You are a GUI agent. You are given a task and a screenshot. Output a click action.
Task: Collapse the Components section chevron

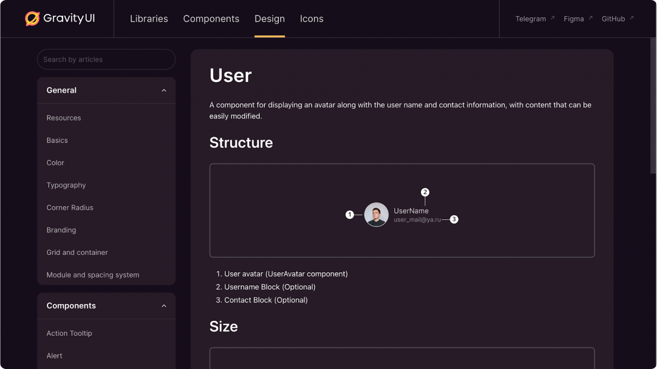(164, 306)
